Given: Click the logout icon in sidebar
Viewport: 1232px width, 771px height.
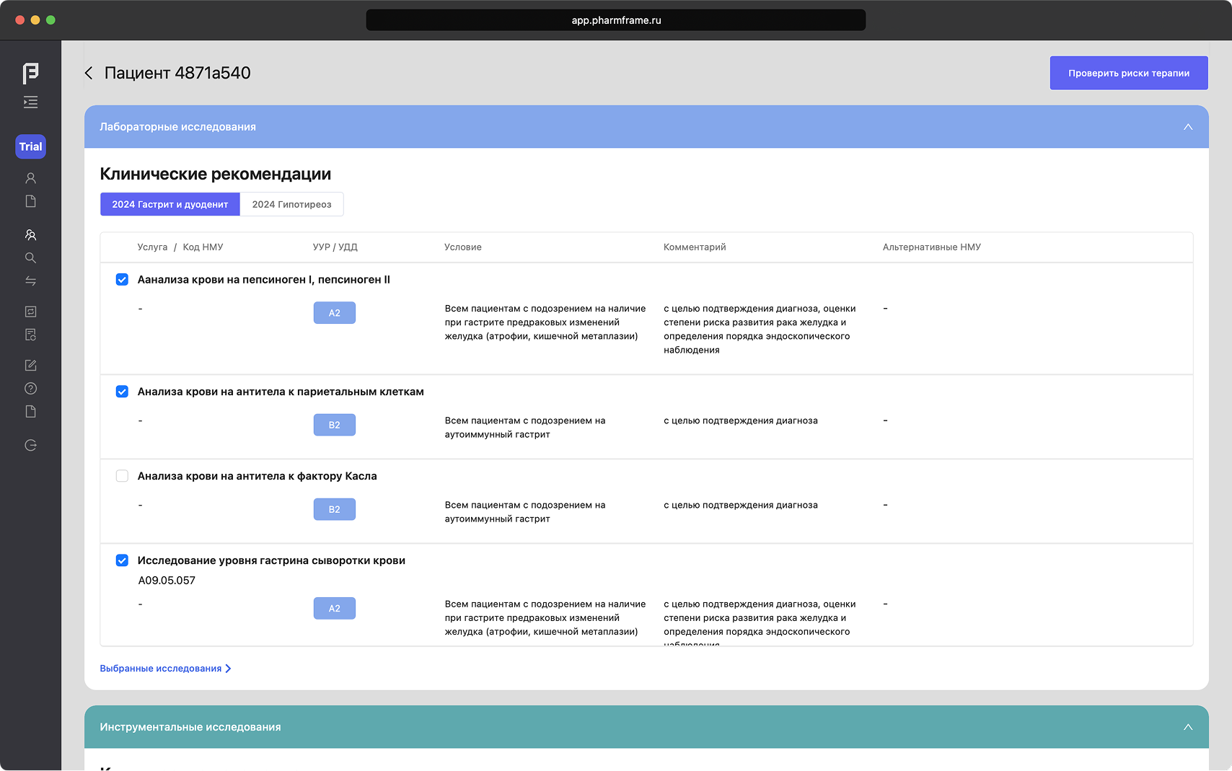Looking at the screenshot, I should tap(30, 446).
